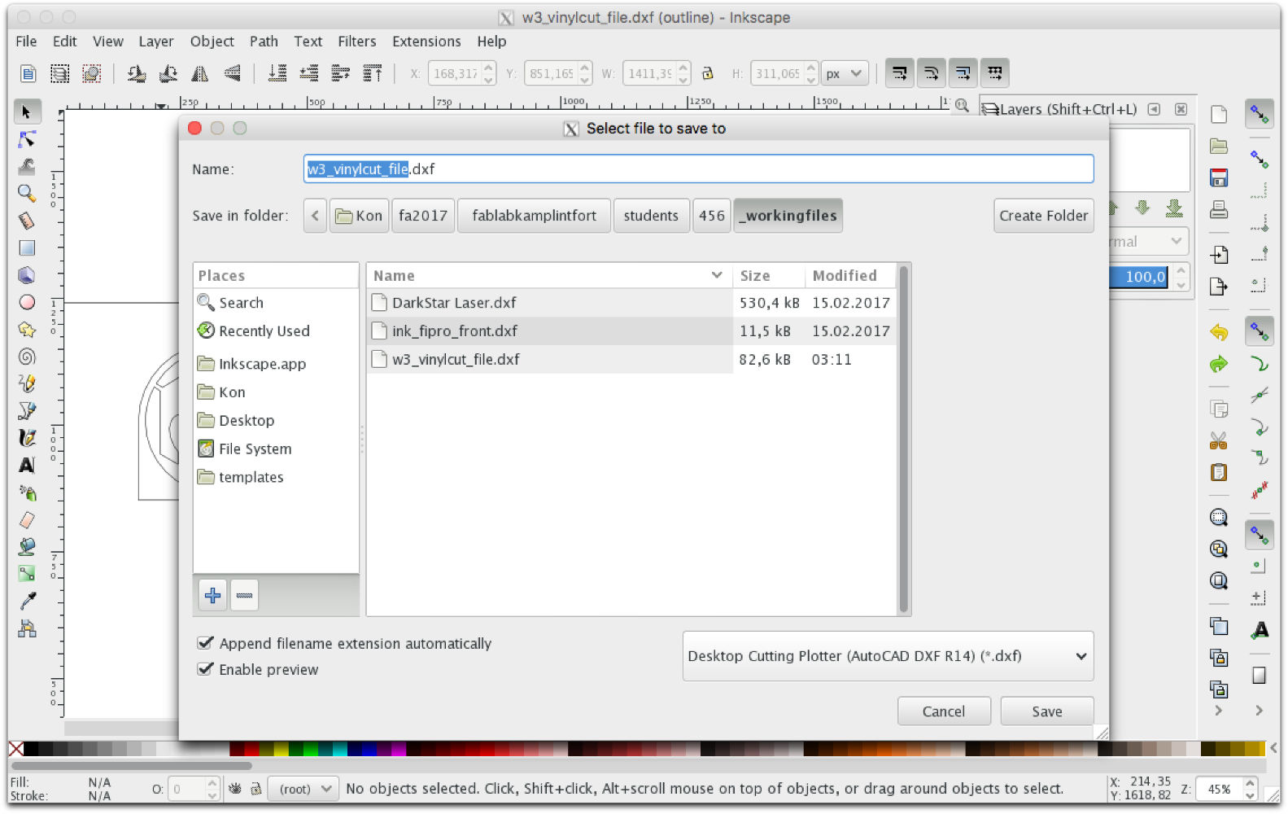The width and height of the screenshot is (1288, 814).
Task: Choose the Star polygon tool
Action: coord(27,329)
